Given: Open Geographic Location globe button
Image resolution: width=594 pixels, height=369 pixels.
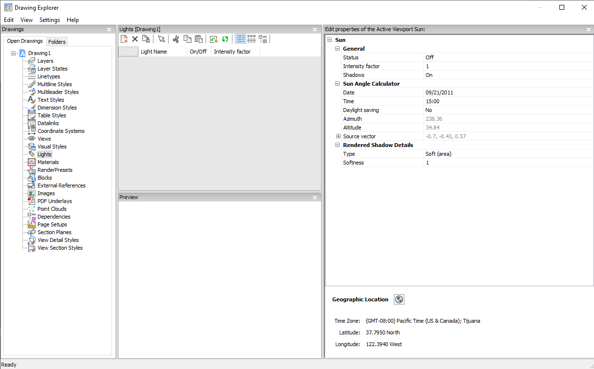Looking at the screenshot, I should (x=399, y=299).
